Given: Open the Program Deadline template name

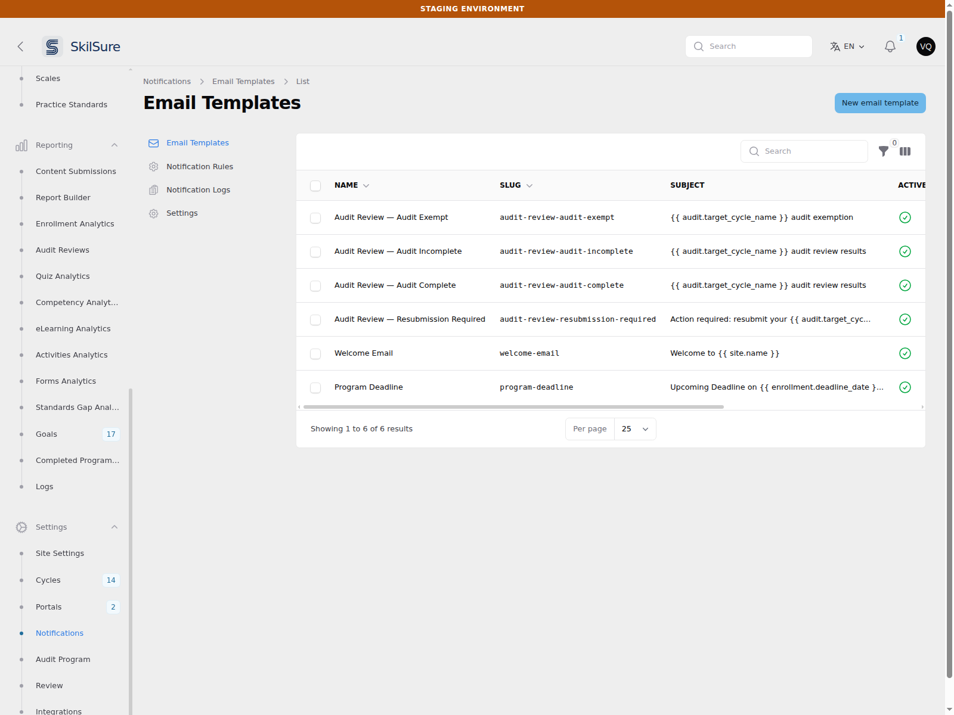Looking at the screenshot, I should point(368,387).
